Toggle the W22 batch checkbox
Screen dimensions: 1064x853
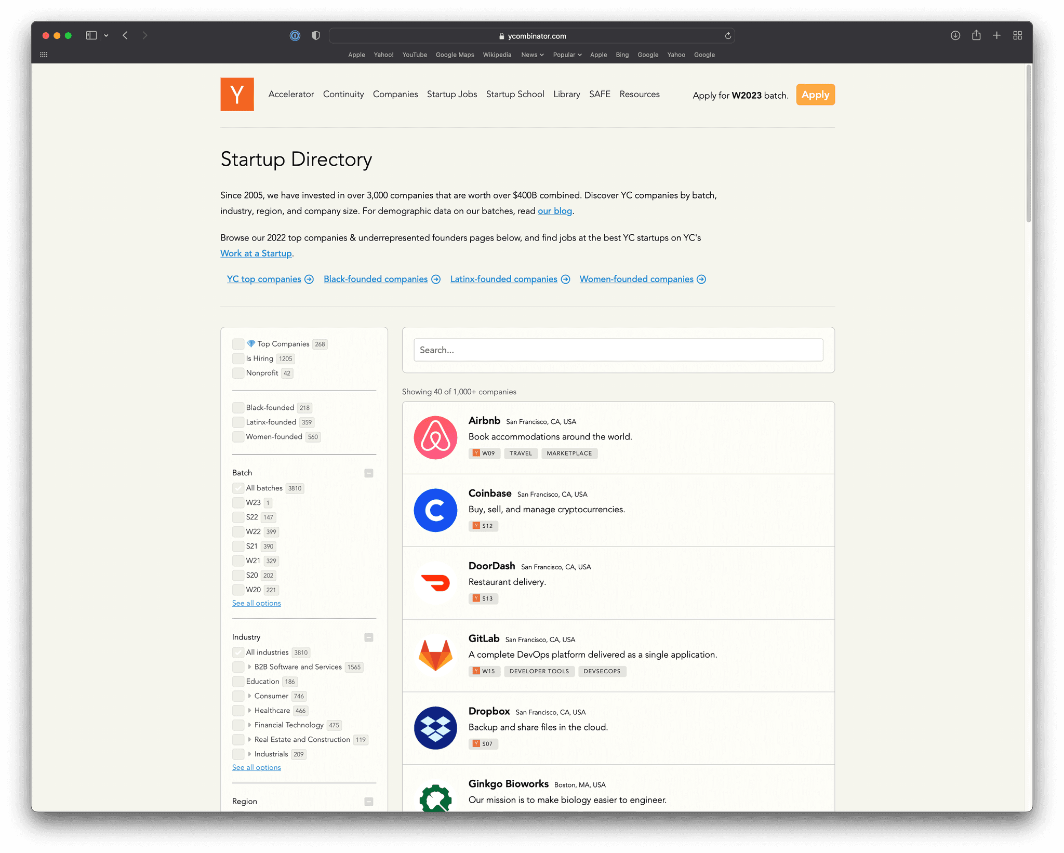coord(238,531)
